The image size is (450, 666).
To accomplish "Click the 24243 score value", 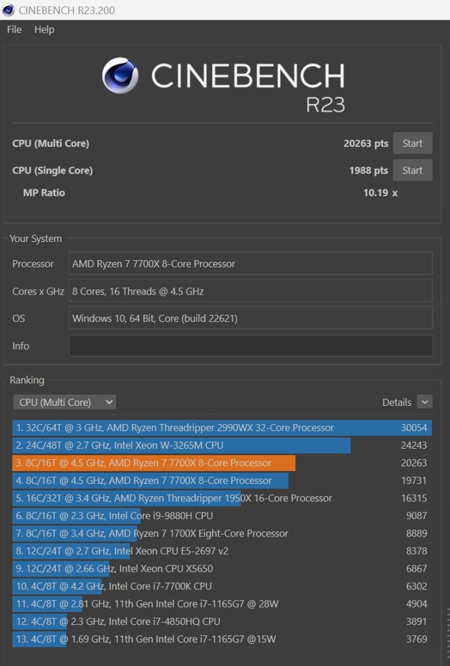I will pos(414,445).
